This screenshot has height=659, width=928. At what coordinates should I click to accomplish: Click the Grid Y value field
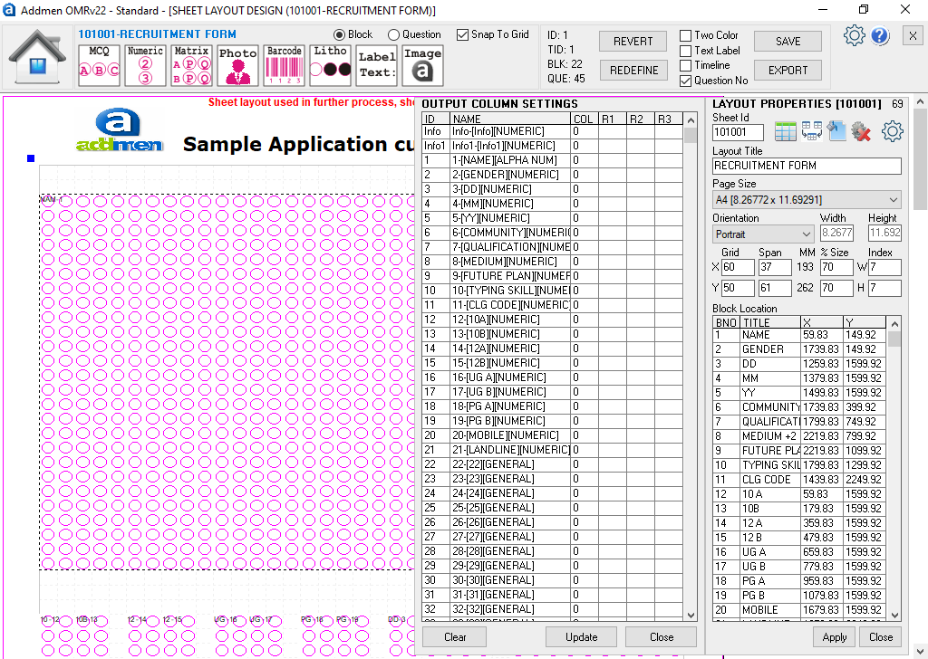(x=738, y=288)
